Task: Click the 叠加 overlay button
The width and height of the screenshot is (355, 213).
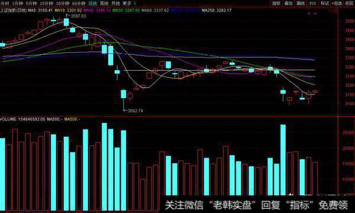Action: 288,3
